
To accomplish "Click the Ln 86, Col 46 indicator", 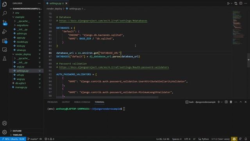I will click(162, 139).
